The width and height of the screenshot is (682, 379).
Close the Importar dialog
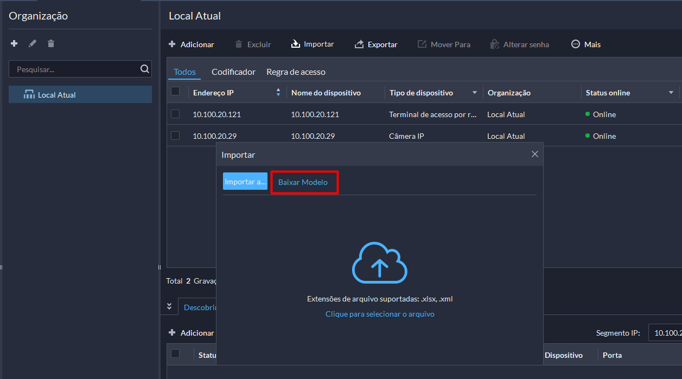coord(534,155)
